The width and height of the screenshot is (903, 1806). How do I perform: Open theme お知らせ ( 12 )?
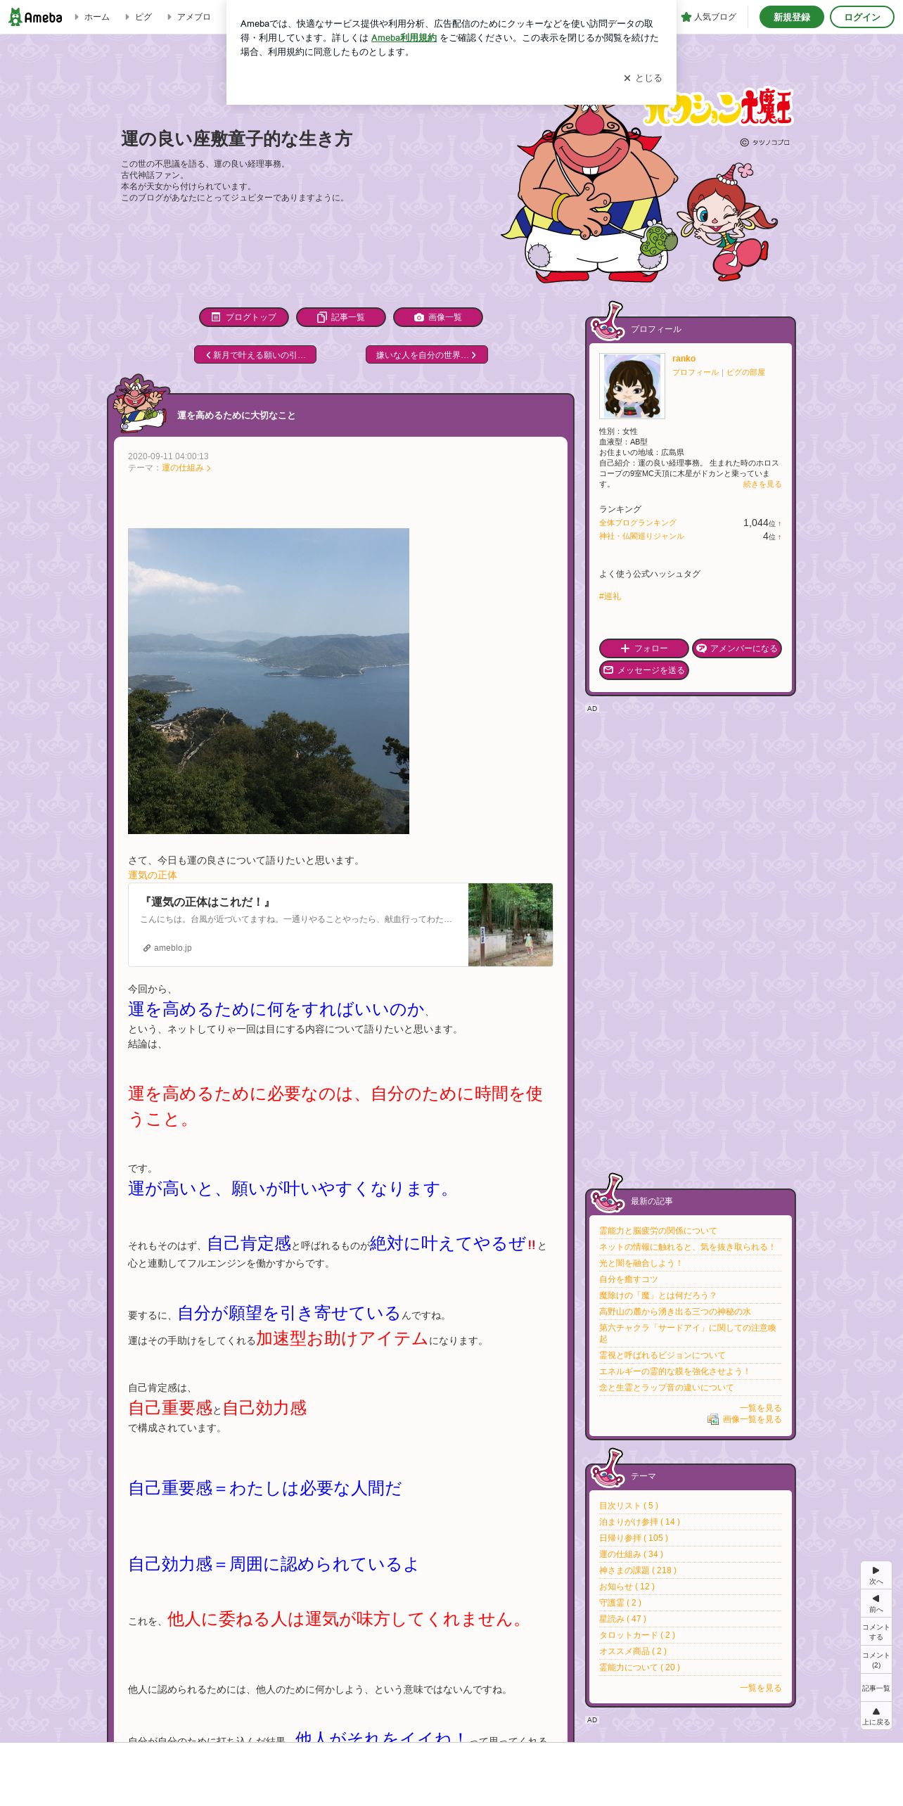coord(627,1587)
